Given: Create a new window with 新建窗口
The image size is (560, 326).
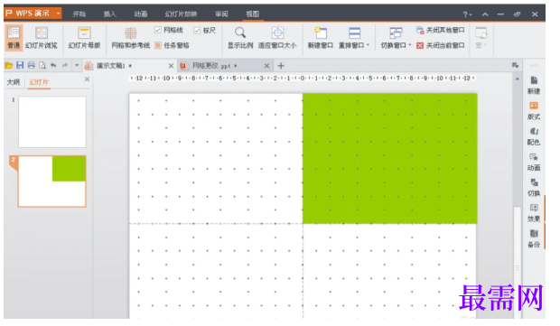Looking at the screenshot, I should pyautogui.click(x=321, y=38).
